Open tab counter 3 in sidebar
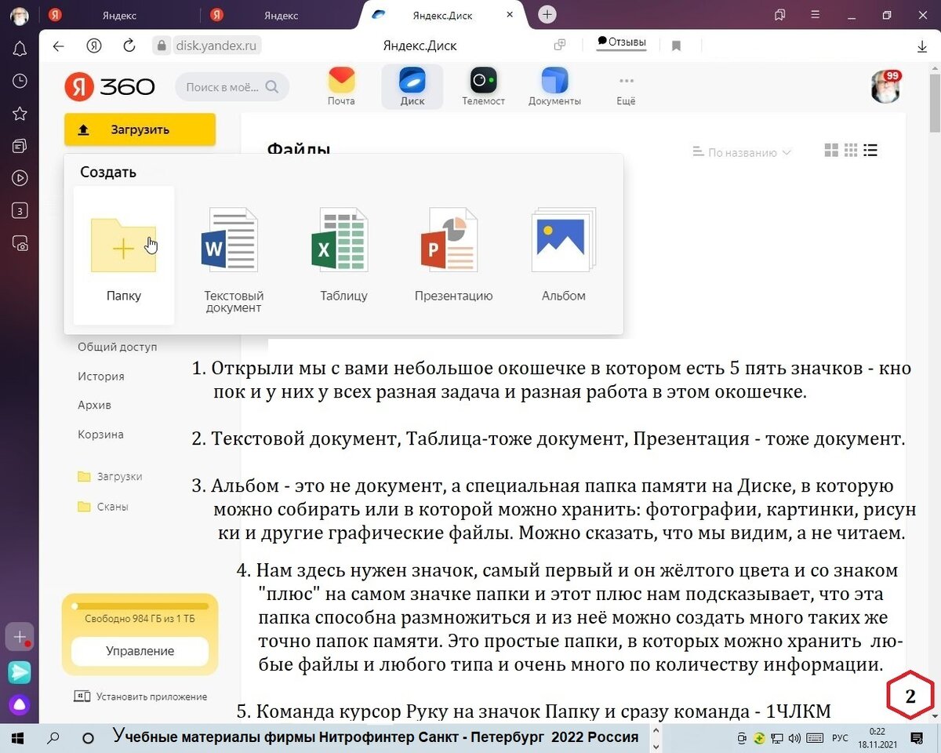This screenshot has width=941, height=753. pyautogui.click(x=20, y=211)
